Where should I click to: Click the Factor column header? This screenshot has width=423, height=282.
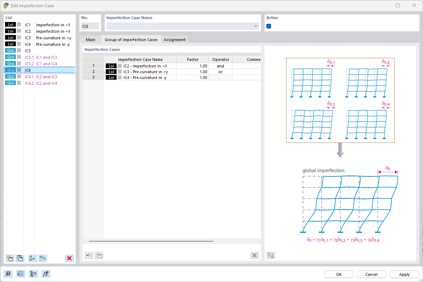point(193,60)
